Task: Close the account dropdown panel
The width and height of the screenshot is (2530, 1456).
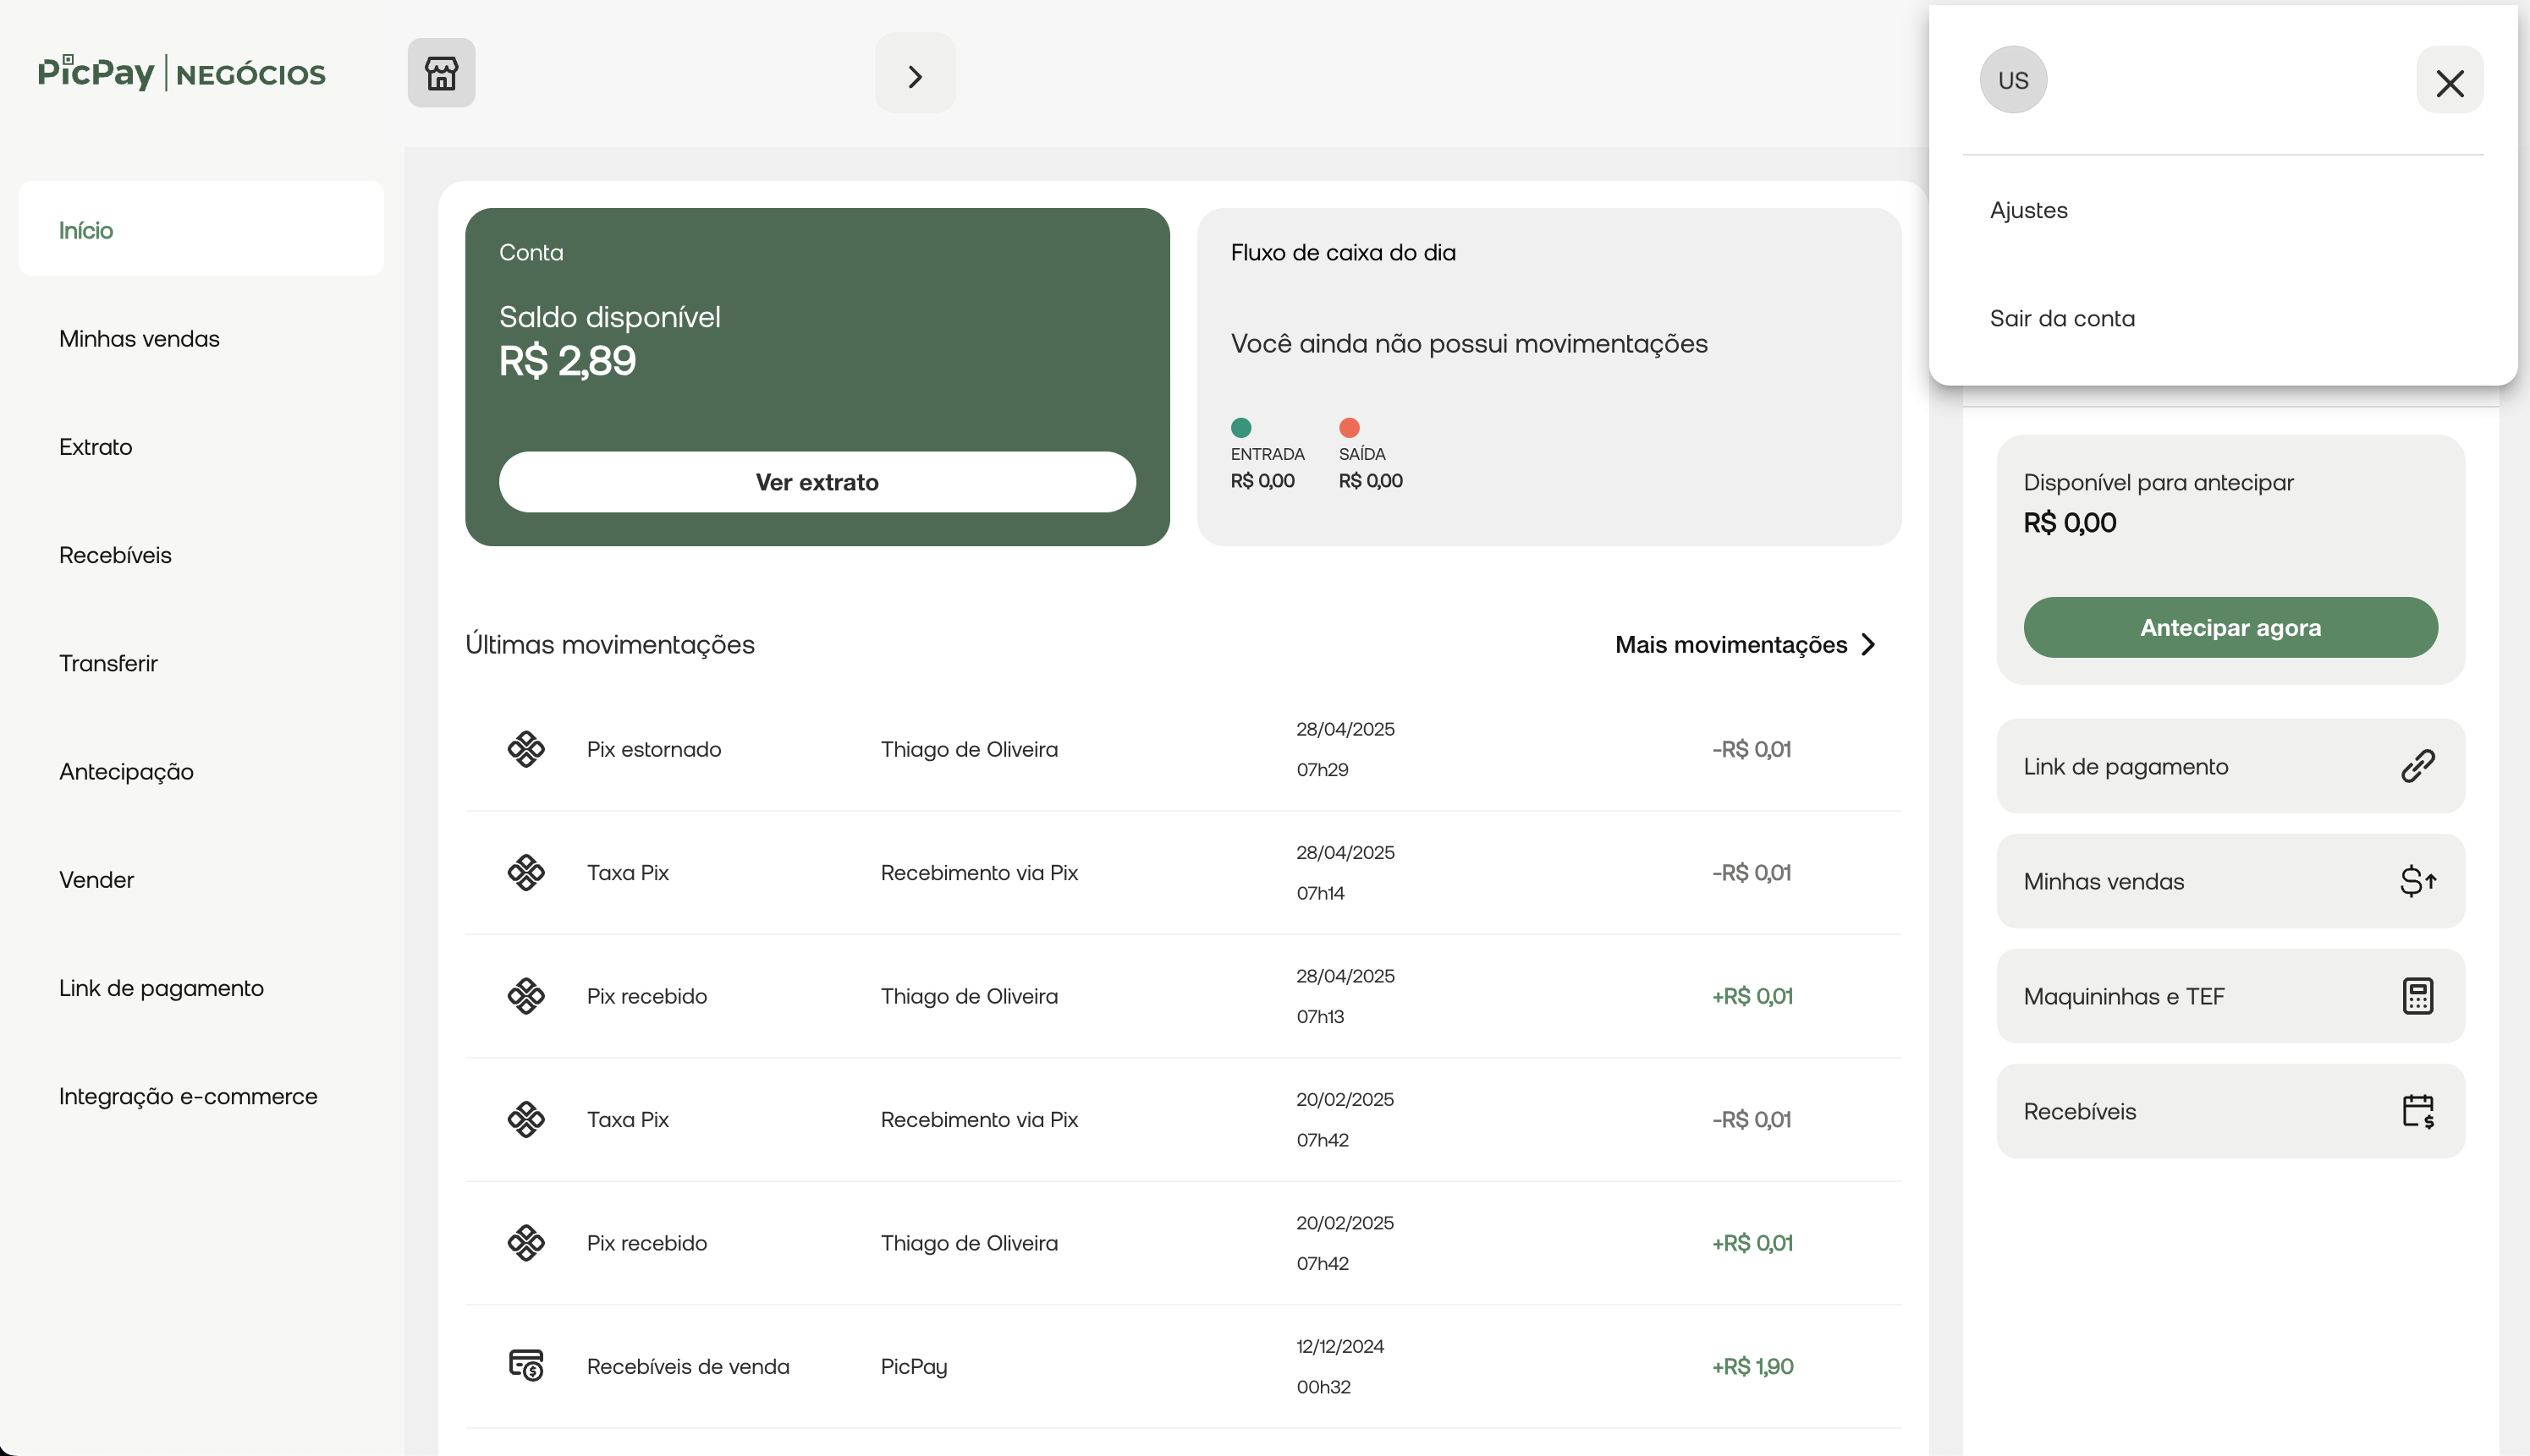Action: (x=2449, y=82)
